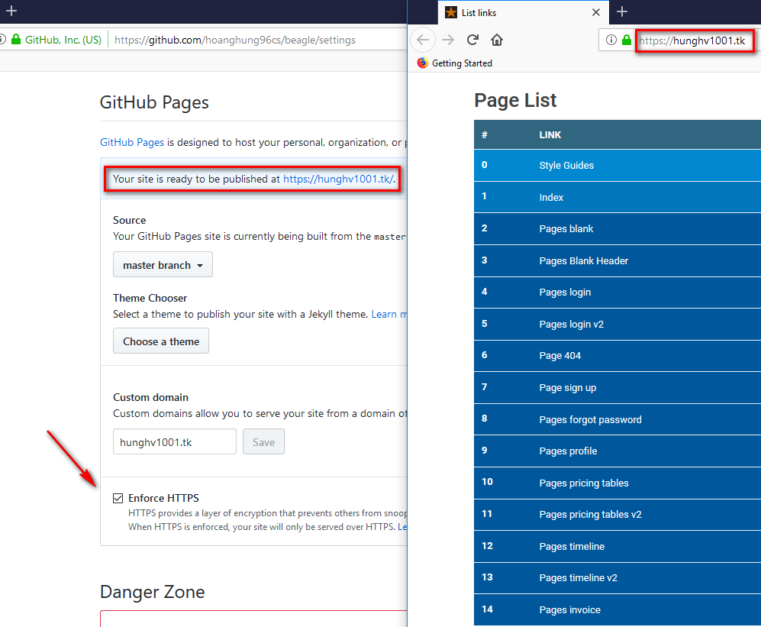Toggle the Enforce HTTPS checkbox
761x627 pixels.
[x=118, y=498]
